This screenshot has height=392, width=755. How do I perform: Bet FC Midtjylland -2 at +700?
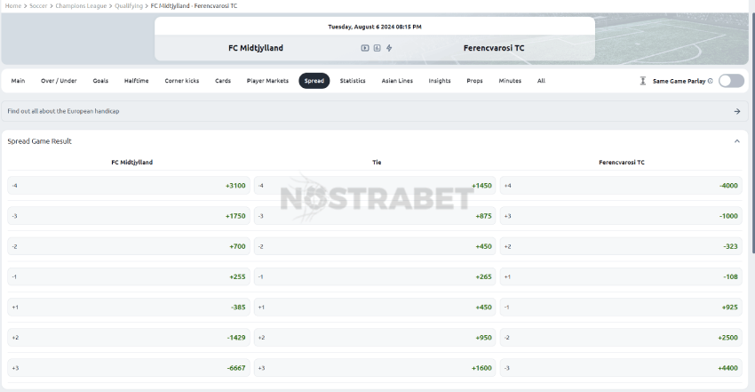click(x=129, y=246)
